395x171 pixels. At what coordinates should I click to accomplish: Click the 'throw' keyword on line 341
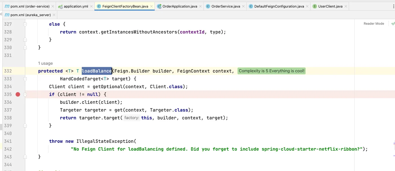click(56, 141)
